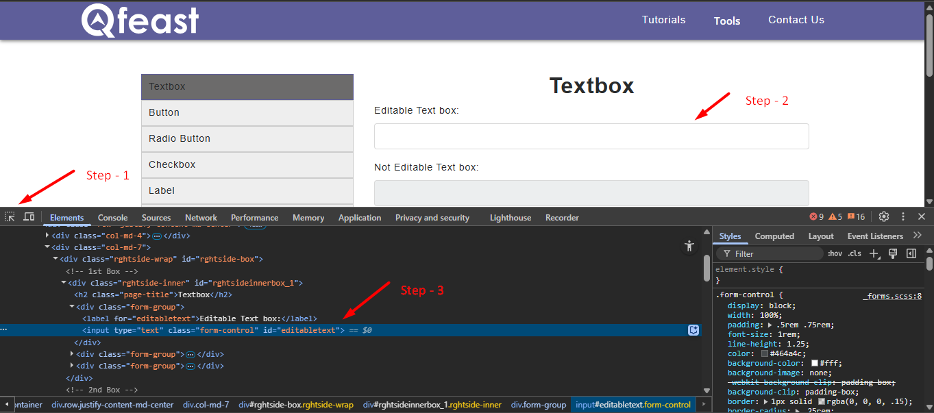This screenshot has height=413, width=934.
Task: Toggle the :hov element state button
Action: pyautogui.click(x=835, y=253)
